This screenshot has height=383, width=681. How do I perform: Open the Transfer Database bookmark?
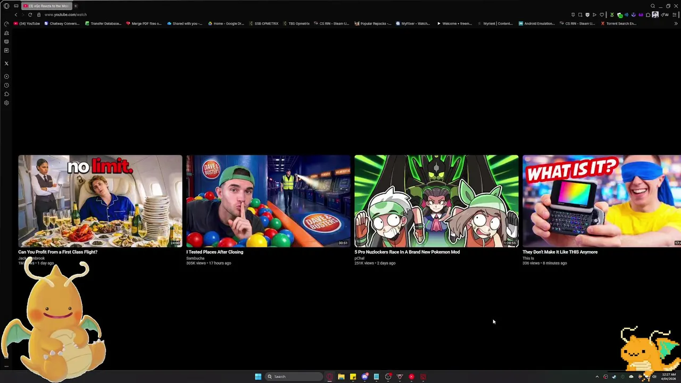pos(103,23)
